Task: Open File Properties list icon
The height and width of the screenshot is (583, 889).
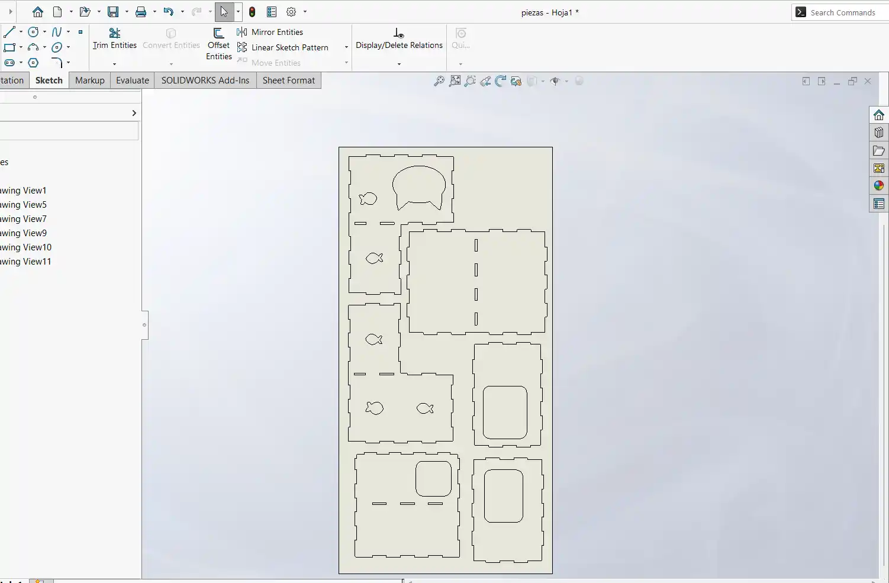Action: pos(272,12)
